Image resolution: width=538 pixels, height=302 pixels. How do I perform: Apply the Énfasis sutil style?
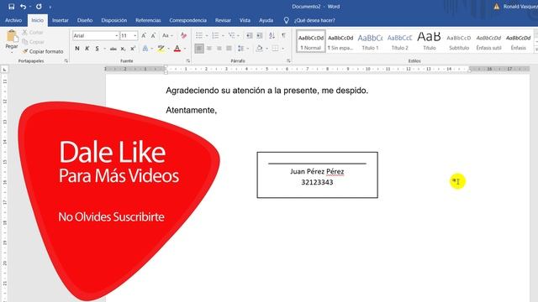click(488, 41)
